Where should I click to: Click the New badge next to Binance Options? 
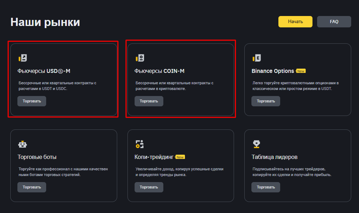pos(301,71)
